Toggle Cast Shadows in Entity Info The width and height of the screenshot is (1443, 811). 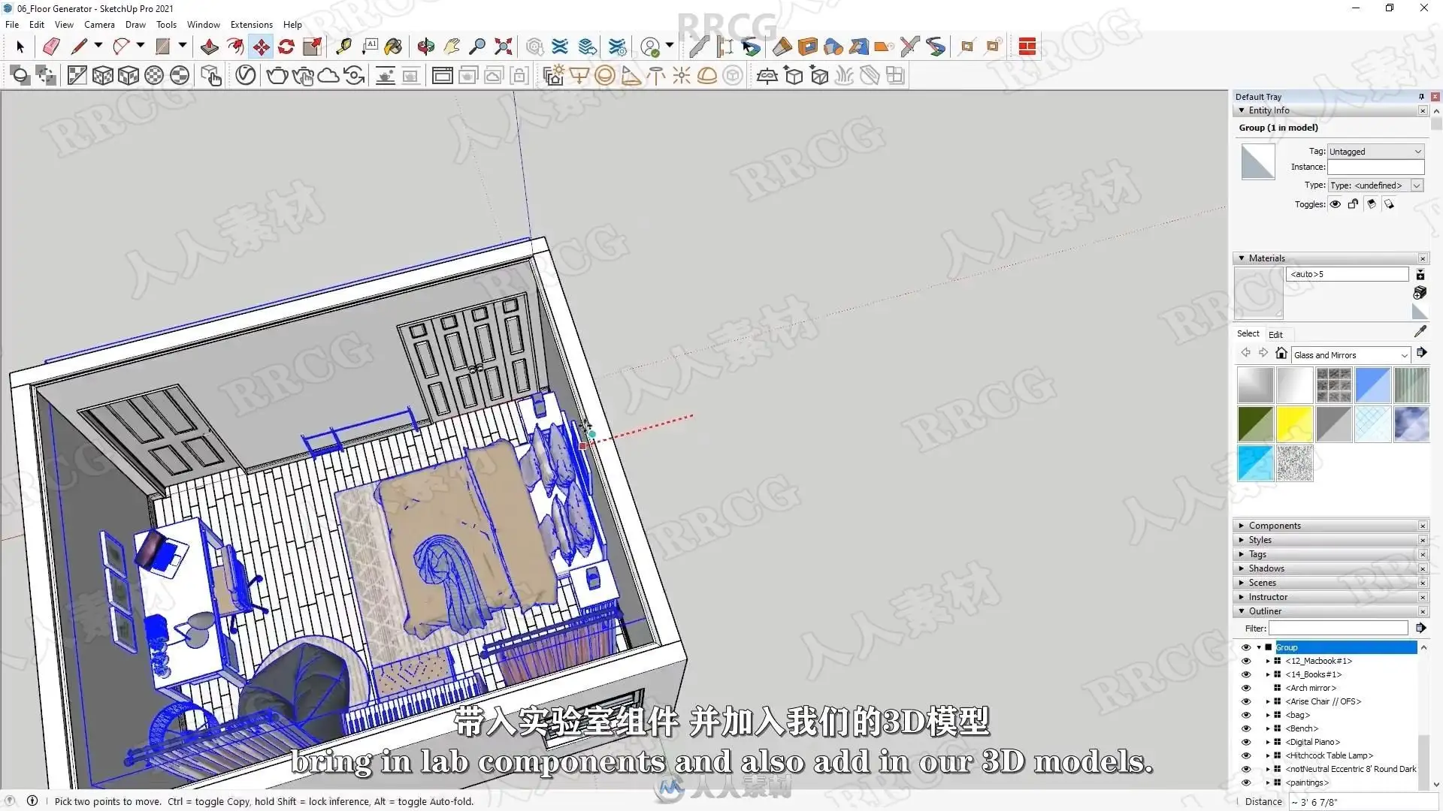pyautogui.click(x=1389, y=204)
